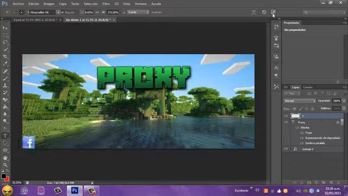Open the Character panel icon
The image size is (348, 196).
276,68
